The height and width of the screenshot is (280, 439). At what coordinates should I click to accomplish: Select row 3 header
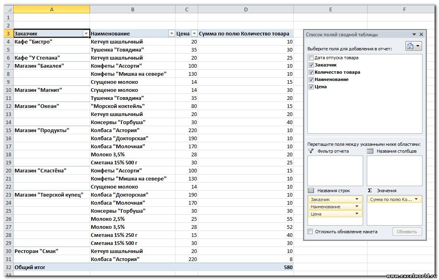pos(8,33)
